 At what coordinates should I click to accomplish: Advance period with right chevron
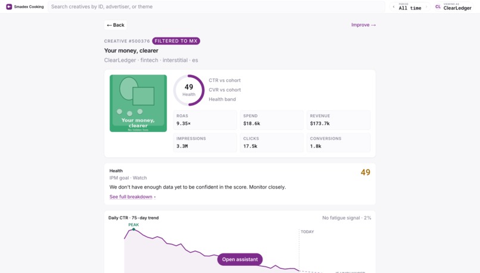[426, 7]
